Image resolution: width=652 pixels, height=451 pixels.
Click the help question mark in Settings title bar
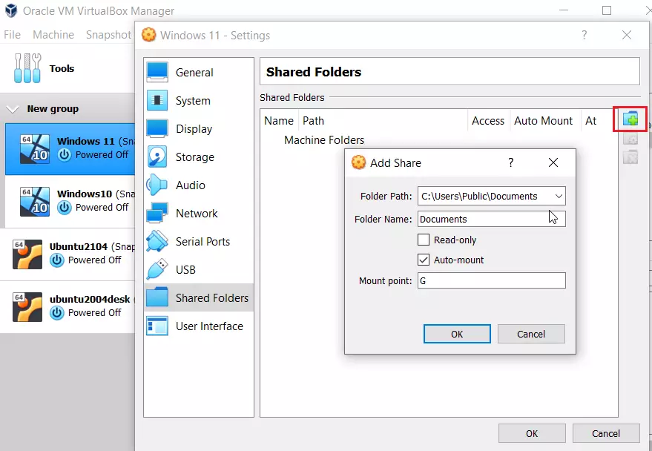tap(585, 35)
